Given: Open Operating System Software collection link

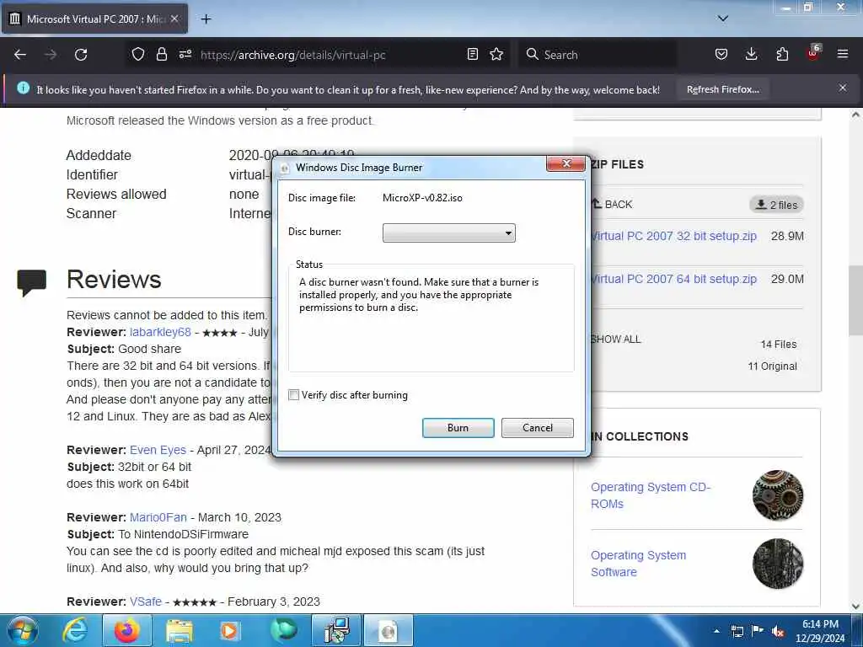Looking at the screenshot, I should click(639, 564).
